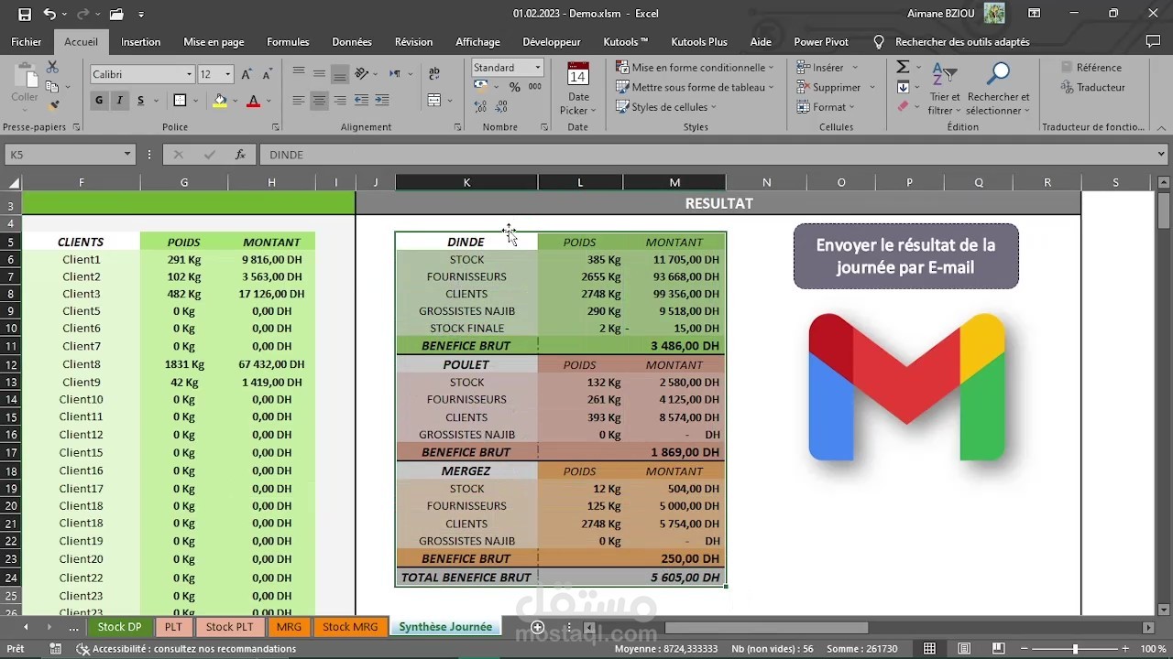Open the Calibri font name dropdown
Image resolution: width=1173 pixels, height=659 pixels.
point(189,74)
